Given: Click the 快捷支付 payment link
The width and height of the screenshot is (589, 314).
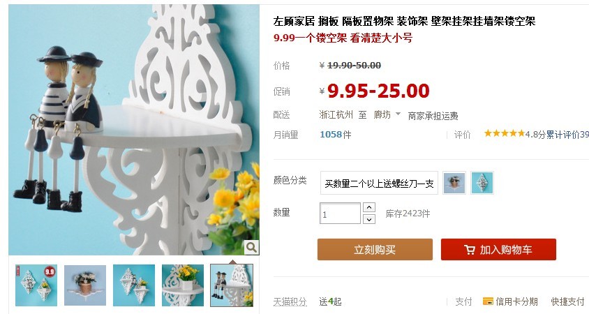Looking at the screenshot, I should point(567,301).
